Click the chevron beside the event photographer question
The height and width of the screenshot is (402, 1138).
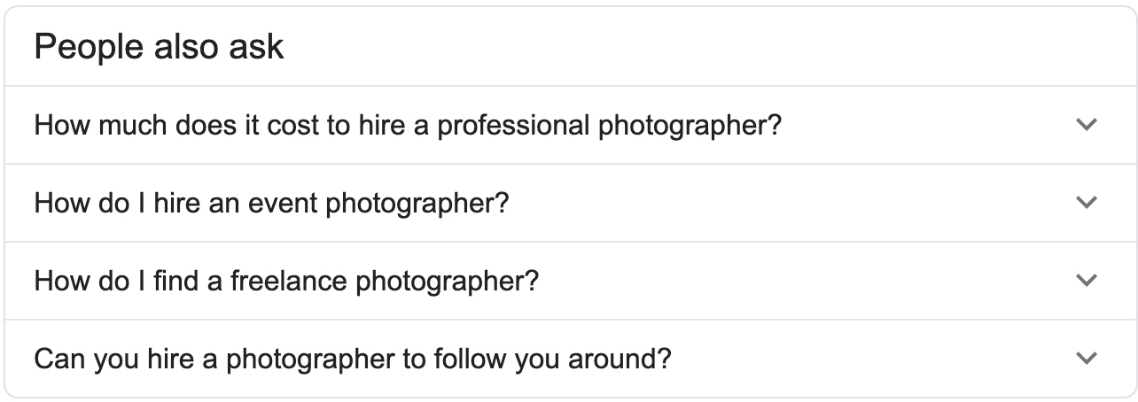1086,203
